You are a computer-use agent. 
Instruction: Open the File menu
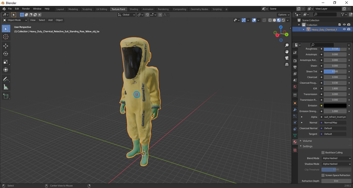10,9
